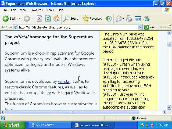The image size is (172, 129).
Task: Print the page with the printer icon
Action: click(x=129, y=19)
